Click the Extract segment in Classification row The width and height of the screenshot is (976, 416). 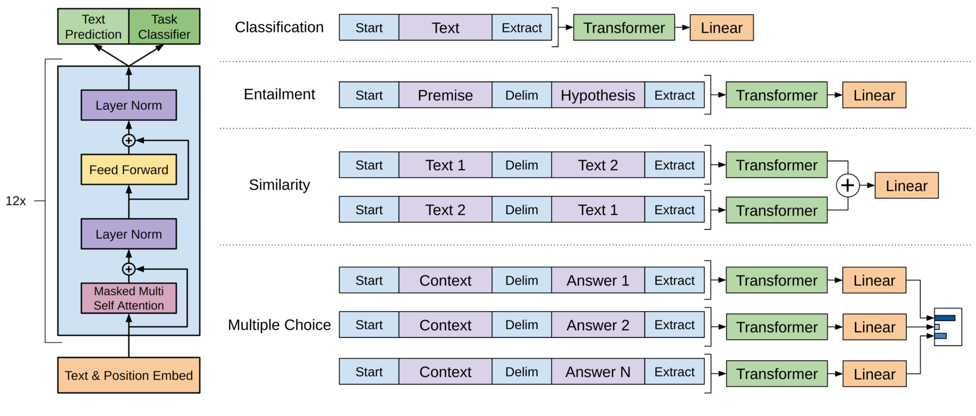click(x=521, y=28)
